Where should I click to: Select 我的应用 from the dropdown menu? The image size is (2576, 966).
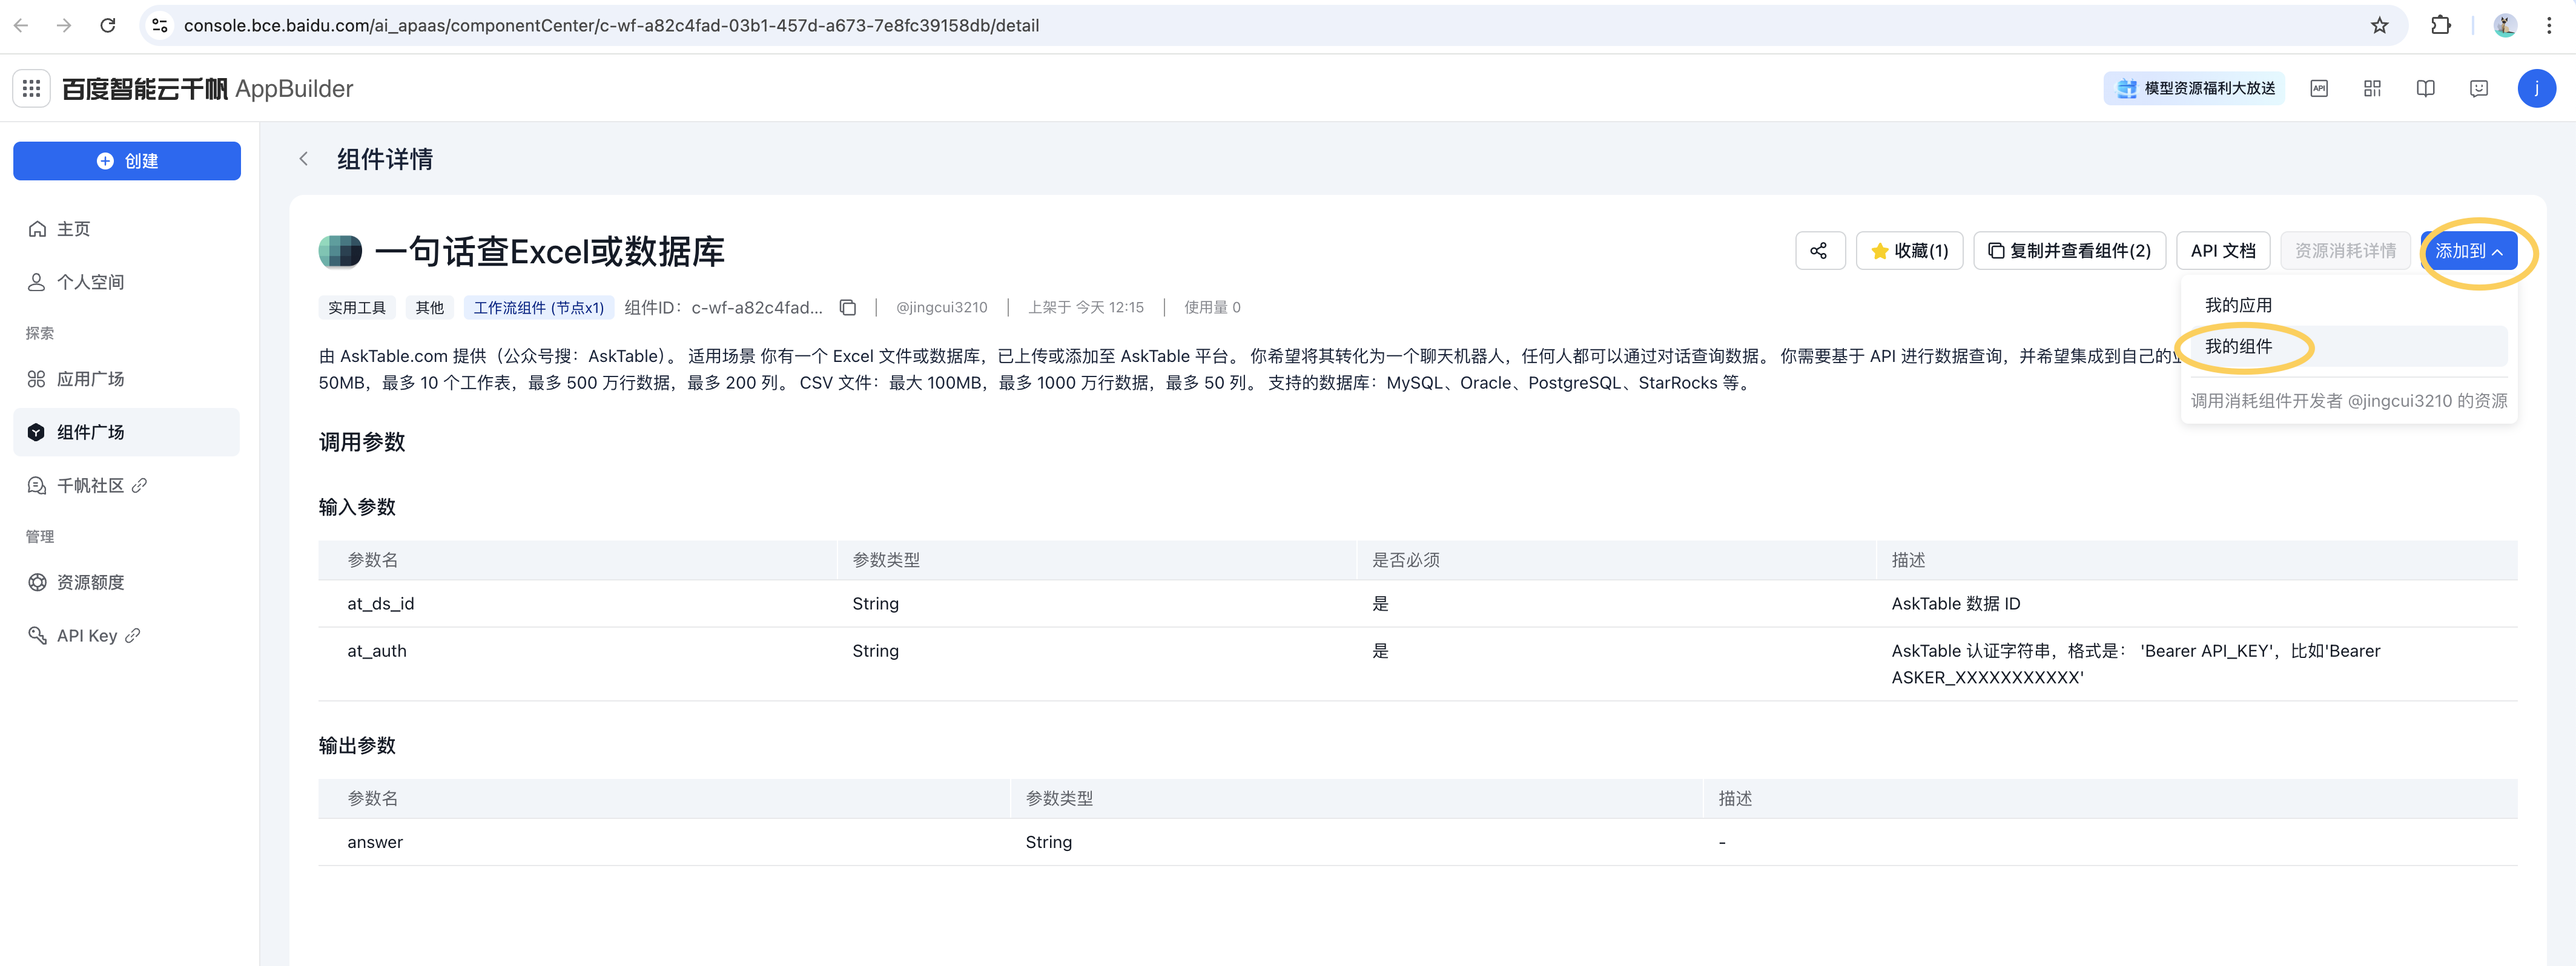click(2238, 306)
